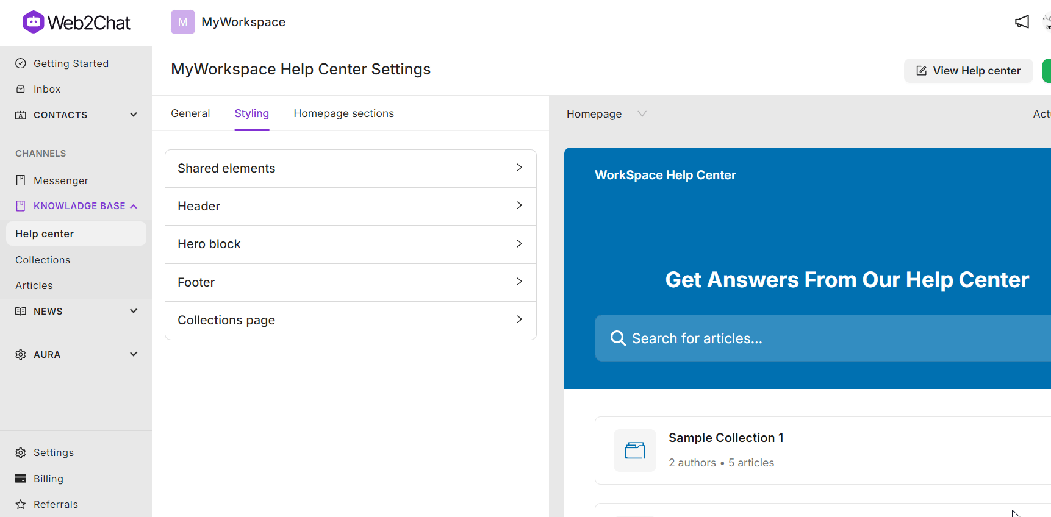Open Help center in sidebar

pos(76,234)
